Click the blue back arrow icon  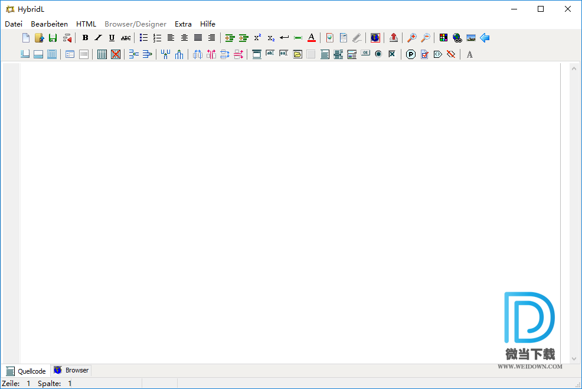point(485,38)
